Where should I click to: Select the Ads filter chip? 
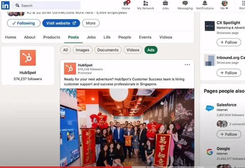(151, 50)
